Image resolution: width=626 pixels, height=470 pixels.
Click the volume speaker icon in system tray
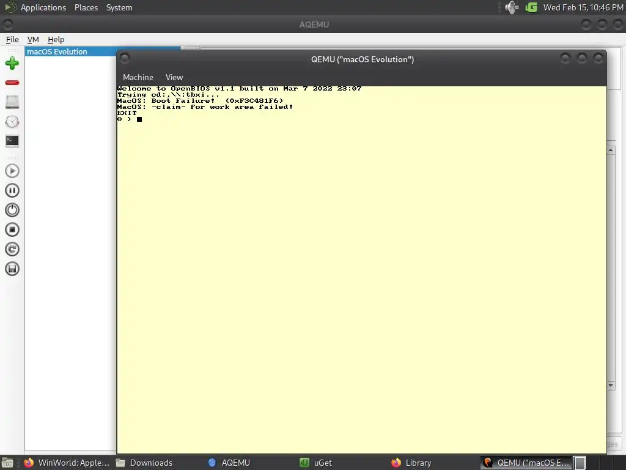point(512,7)
